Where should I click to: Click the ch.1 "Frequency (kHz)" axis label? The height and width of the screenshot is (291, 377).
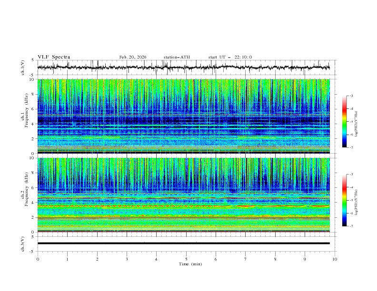coord(27,111)
